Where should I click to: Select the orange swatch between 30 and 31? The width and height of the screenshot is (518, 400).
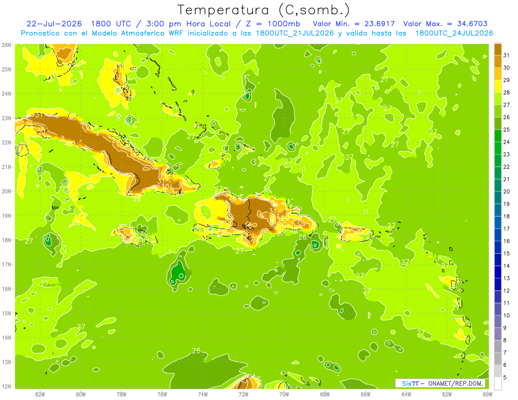(x=498, y=61)
